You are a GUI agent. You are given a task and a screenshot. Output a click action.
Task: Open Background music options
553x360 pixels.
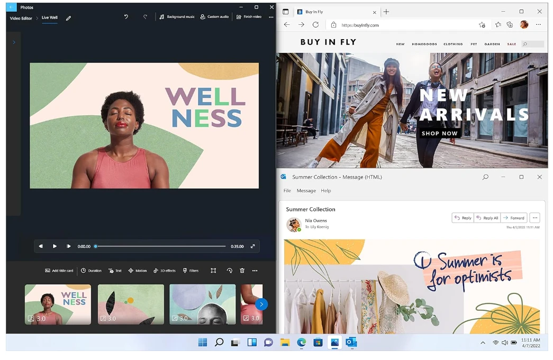pos(177,17)
